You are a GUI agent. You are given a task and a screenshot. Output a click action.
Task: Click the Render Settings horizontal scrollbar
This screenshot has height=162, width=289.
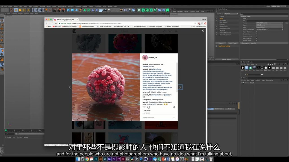click(x=259, y=60)
